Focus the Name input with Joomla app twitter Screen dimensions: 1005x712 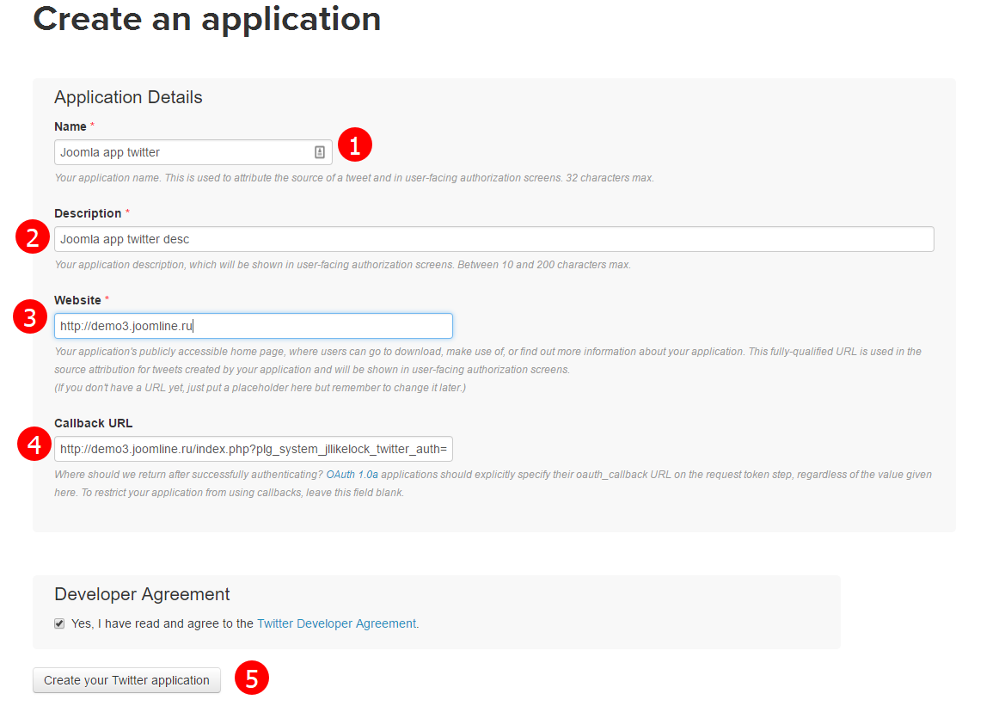tap(193, 152)
